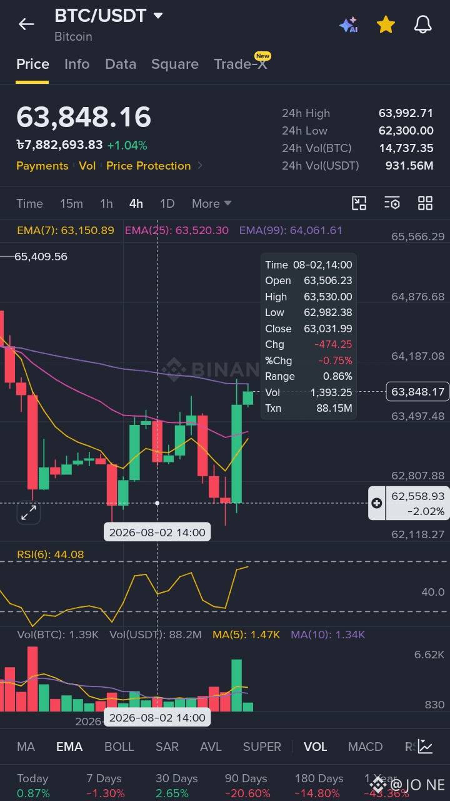Tap the tallest green volume bar

(236, 685)
